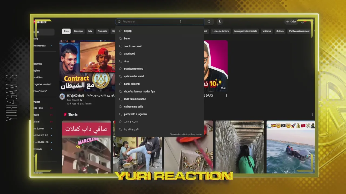This screenshot has height=194, width=346.
Task: Select the 'Guitare' filter chip
Action: (280, 31)
